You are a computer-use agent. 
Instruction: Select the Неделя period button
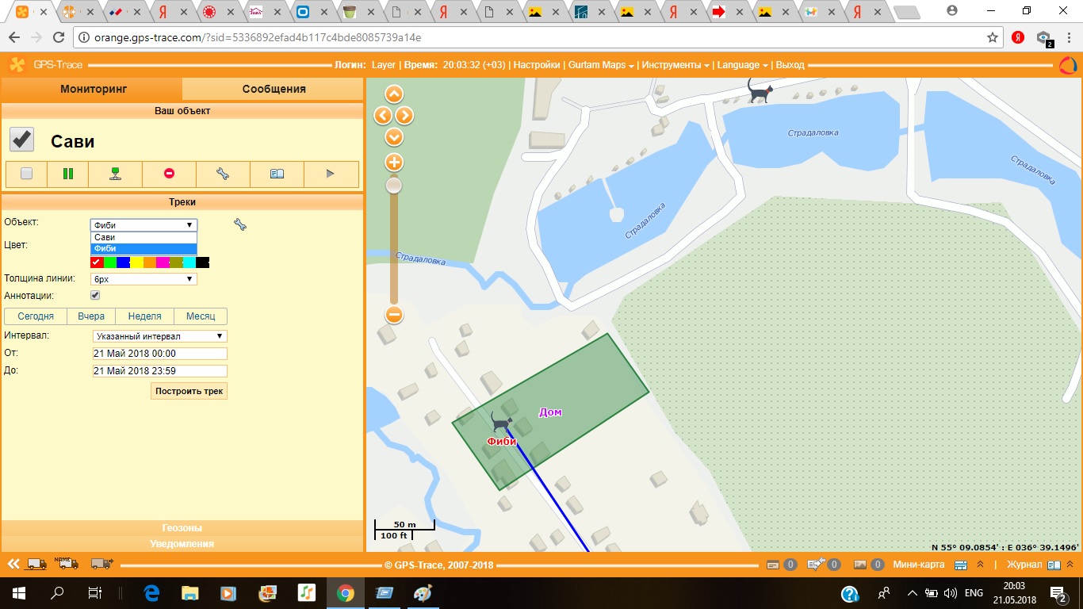145,316
